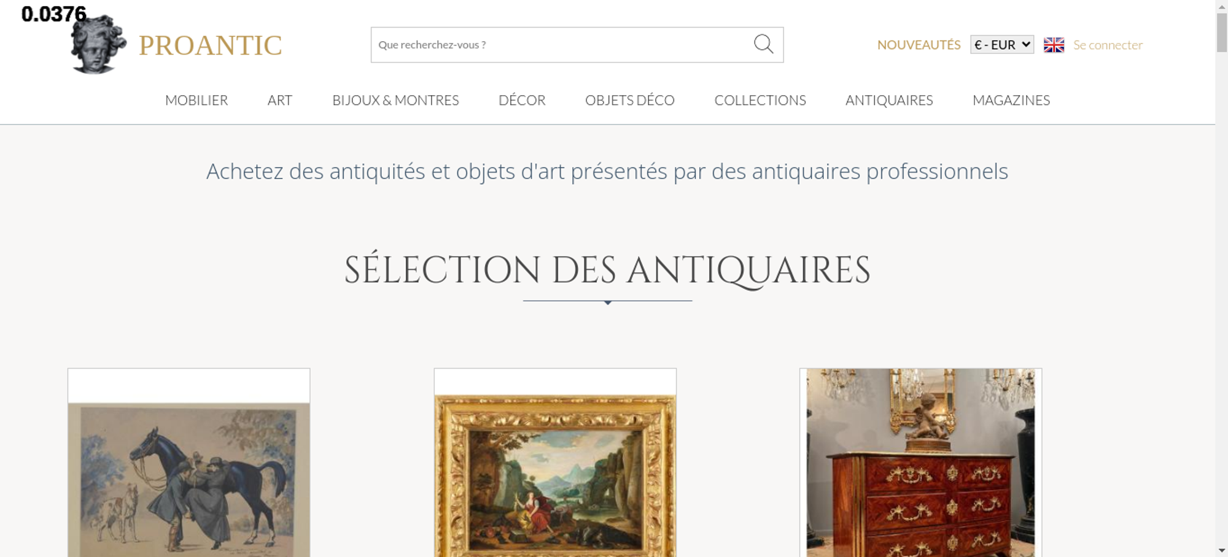The width and height of the screenshot is (1228, 557).
Task: Open the Objets Déco menu
Action: (x=630, y=100)
